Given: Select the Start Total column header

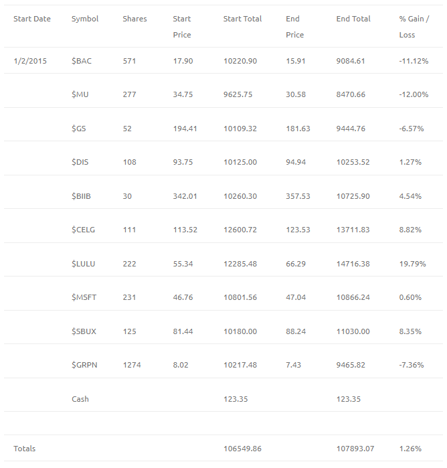Looking at the screenshot, I should pos(242,19).
